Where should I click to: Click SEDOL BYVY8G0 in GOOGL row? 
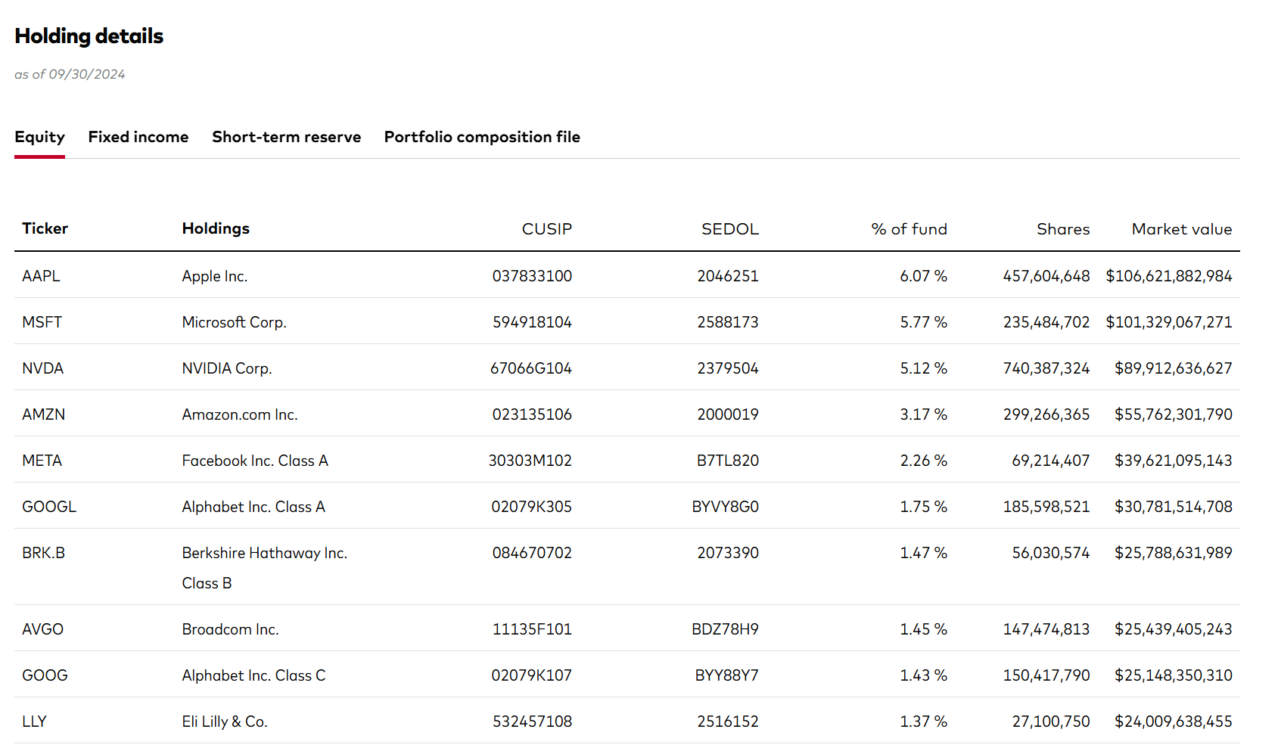point(725,507)
